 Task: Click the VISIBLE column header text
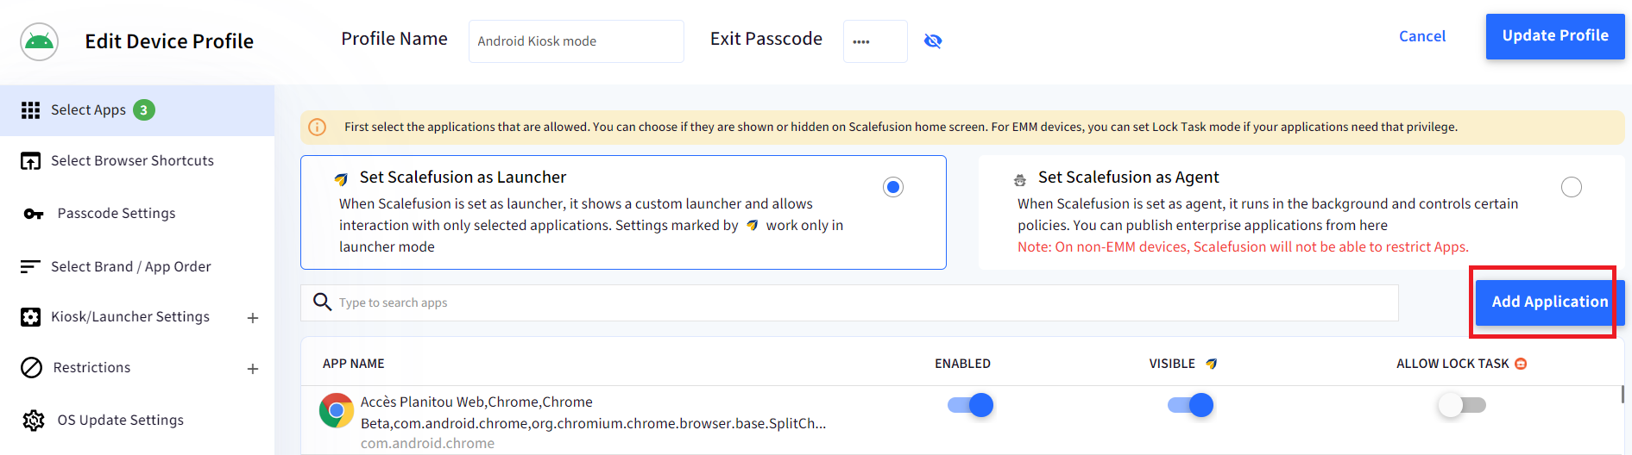click(x=1172, y=364)
